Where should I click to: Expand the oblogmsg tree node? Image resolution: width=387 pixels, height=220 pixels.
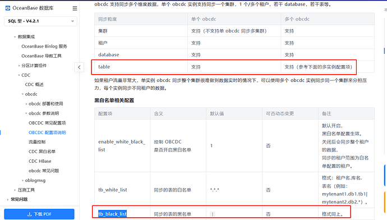click(22, 180)
